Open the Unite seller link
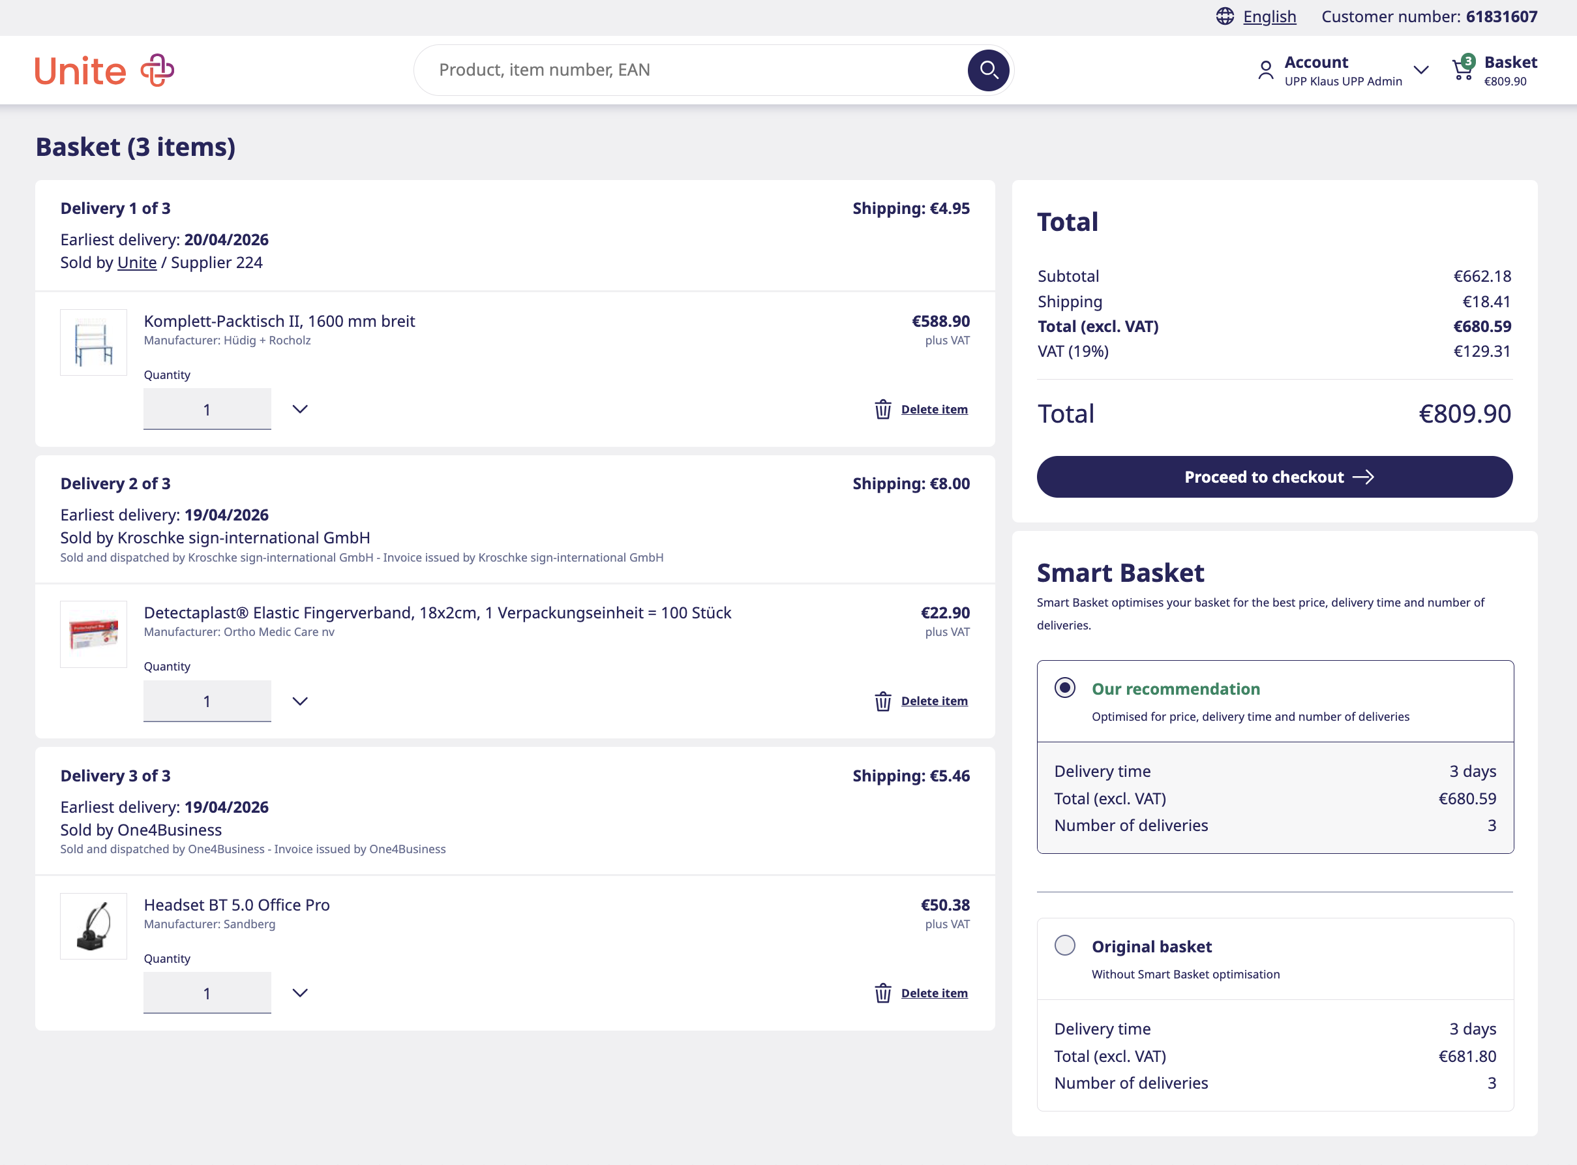 (137, 262)
